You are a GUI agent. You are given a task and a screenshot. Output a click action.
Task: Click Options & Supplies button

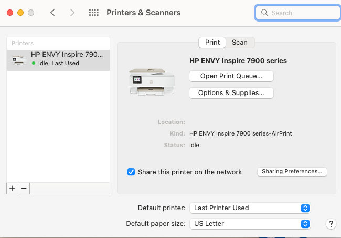tap(231, 93)
